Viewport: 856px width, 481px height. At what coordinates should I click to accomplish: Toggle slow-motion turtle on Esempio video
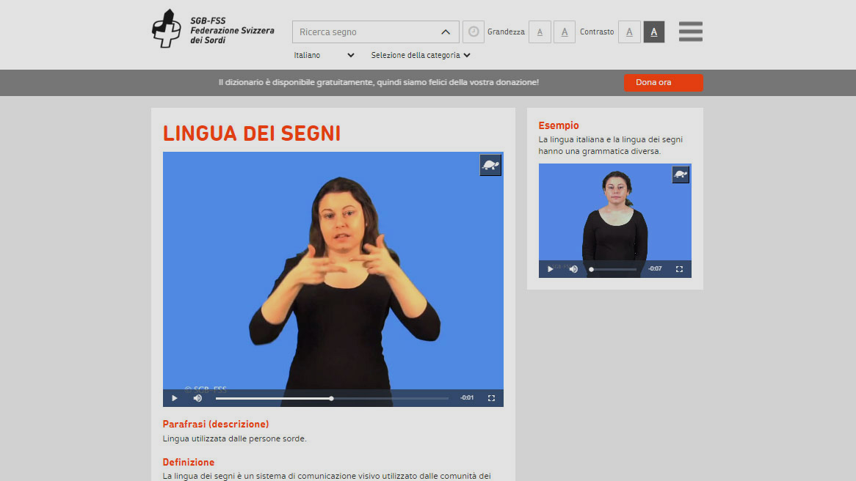click(681, 175)
